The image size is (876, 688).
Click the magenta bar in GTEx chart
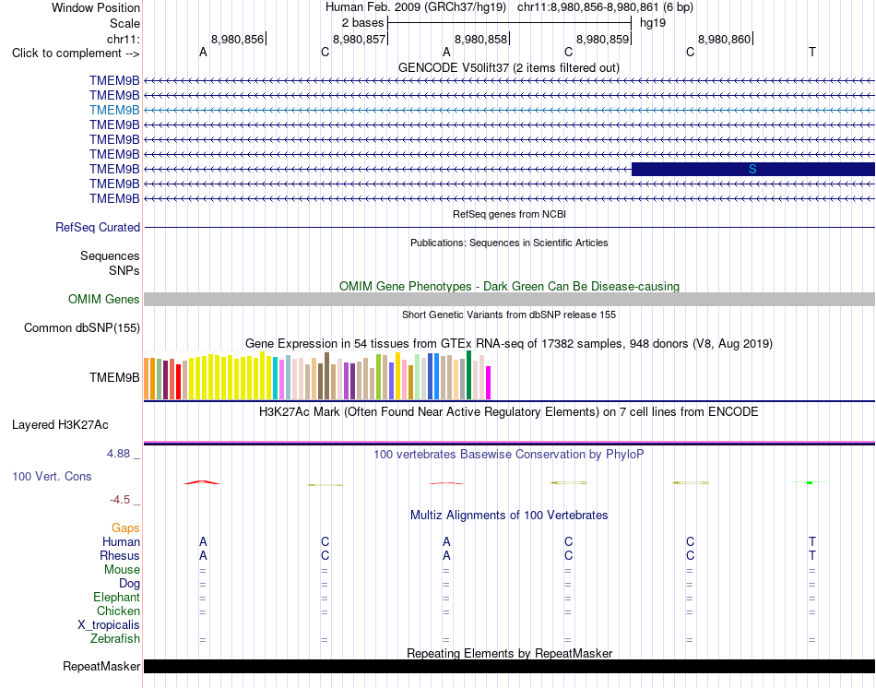coord(489,383)
